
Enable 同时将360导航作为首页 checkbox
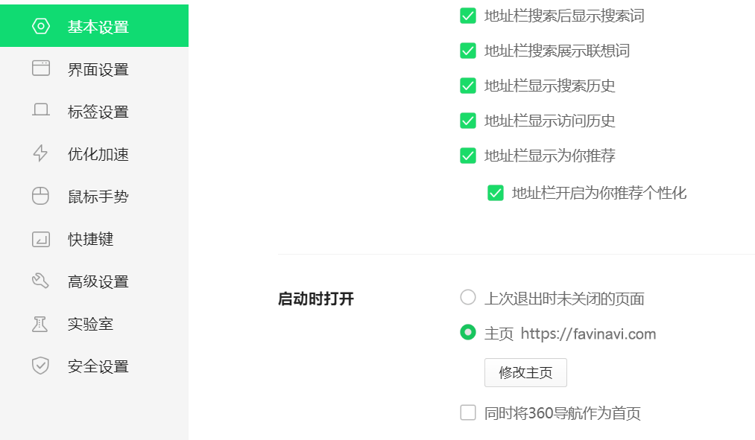pyautogui.click(x=468, y=413)
